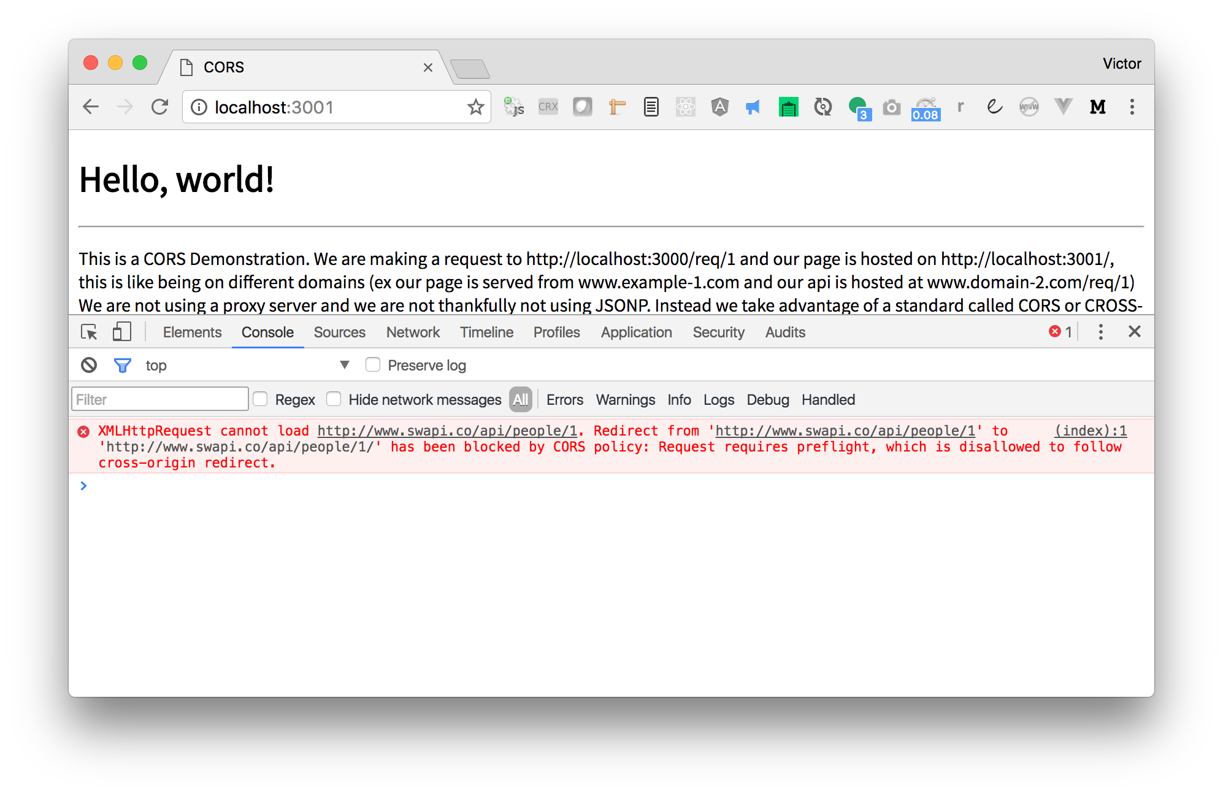This screenshot has height=795, width=1223.
Task: Reload the localhost page
Action: (x=160, y=107)
